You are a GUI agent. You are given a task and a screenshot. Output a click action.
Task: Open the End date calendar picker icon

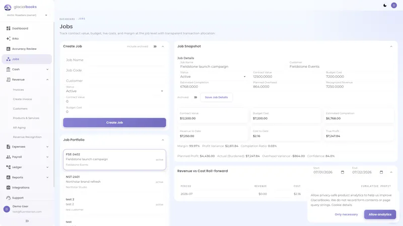(381, 172)
